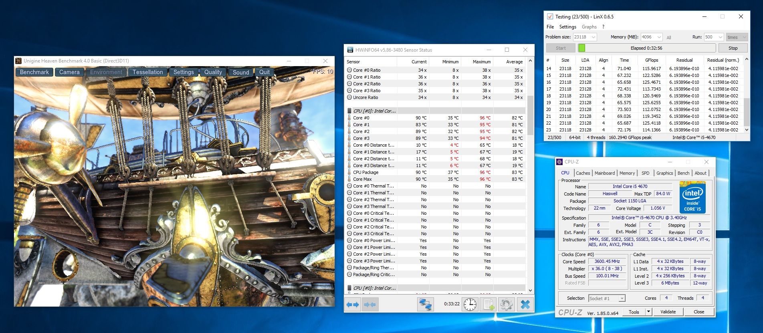Click Core #0 Thermal Throttling row icon

(349, 186)
